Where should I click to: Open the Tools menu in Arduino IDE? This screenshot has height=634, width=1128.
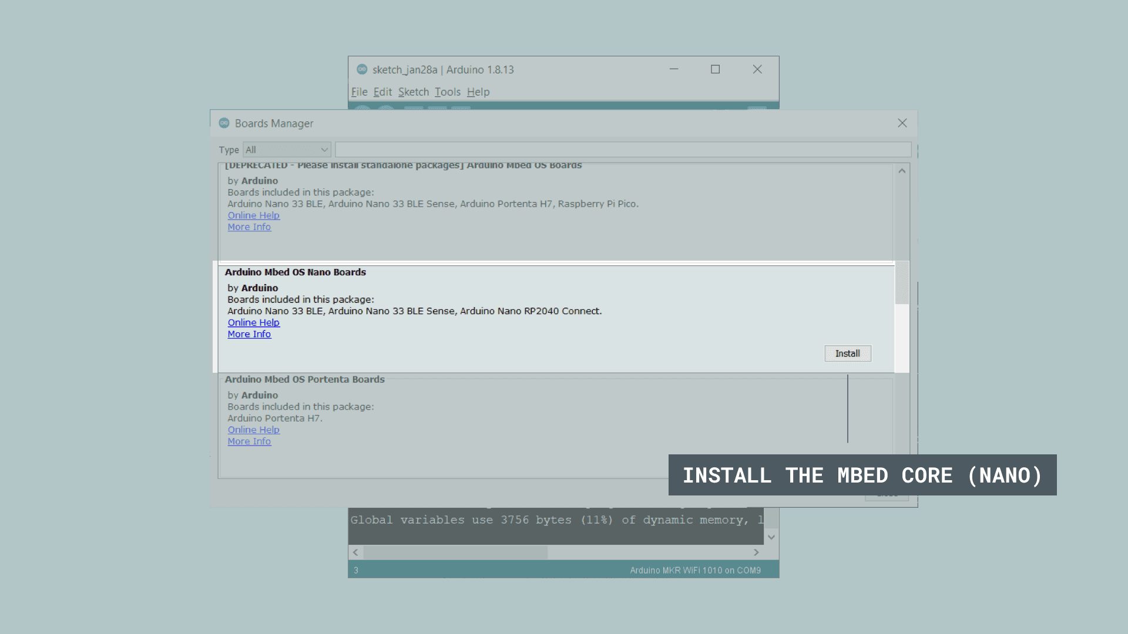click(x=447, y=92)
